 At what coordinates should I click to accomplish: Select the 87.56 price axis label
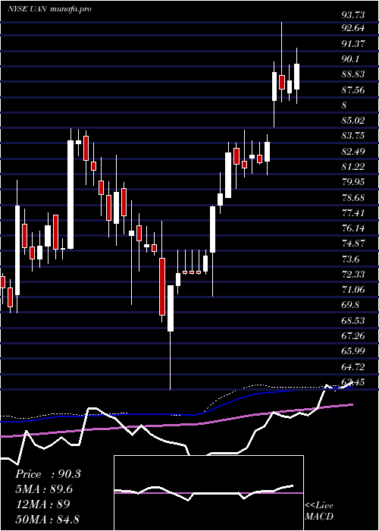[353, 90]
